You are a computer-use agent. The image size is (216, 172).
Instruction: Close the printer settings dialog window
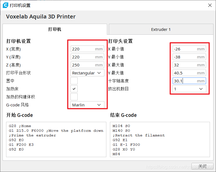(x=210, y=5)
